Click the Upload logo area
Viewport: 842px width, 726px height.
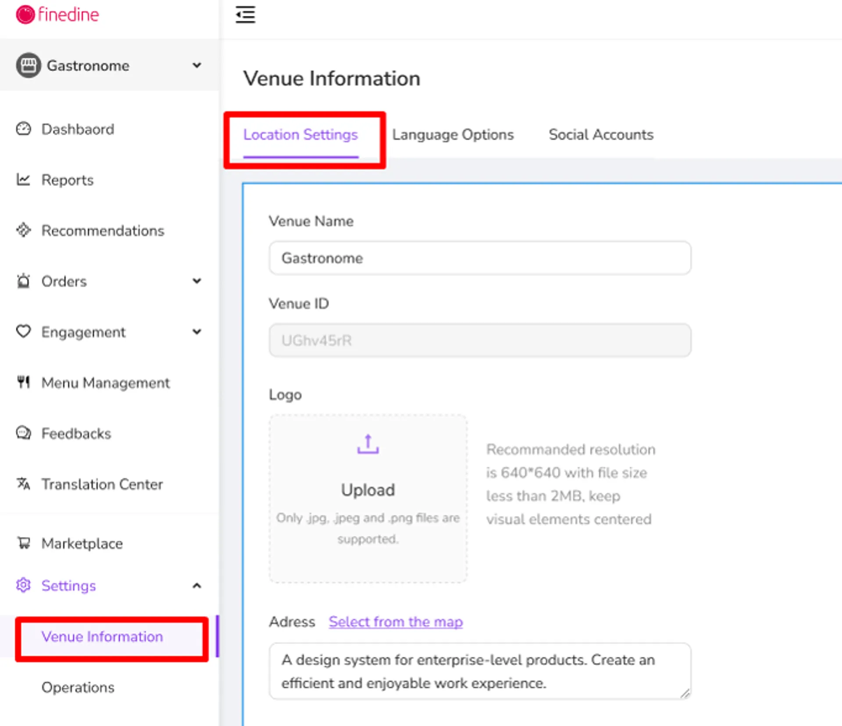click(x=368, y=498)
